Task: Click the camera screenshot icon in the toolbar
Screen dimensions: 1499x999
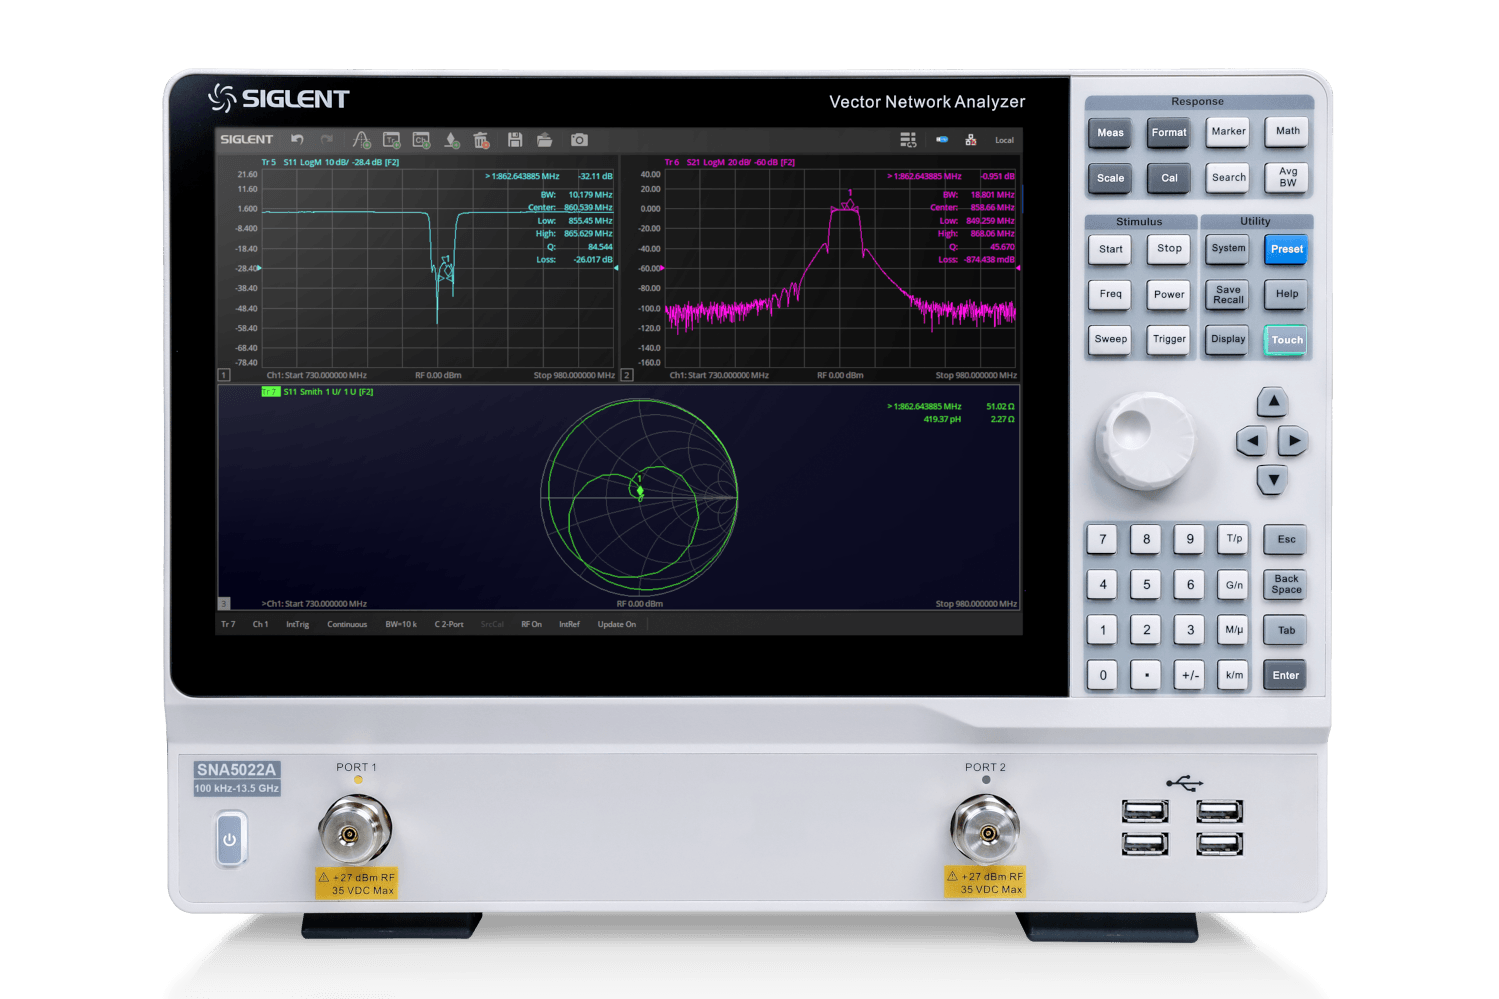Action: click(579, 140)
